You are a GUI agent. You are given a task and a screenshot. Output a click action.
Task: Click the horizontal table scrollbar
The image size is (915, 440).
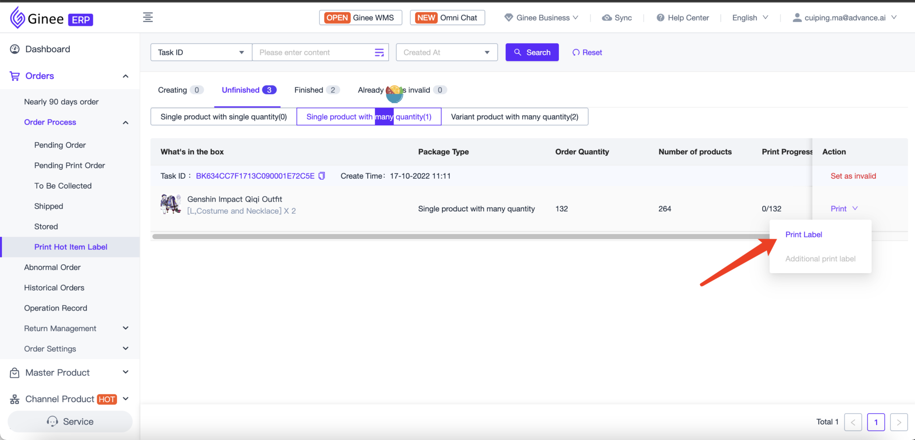click(447, 237)
